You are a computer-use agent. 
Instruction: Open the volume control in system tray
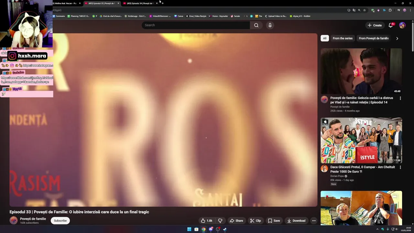(397, 229)
